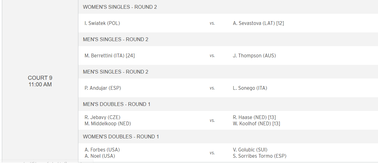Click first Men's Singles - Round 2 header

coord(115,39)
